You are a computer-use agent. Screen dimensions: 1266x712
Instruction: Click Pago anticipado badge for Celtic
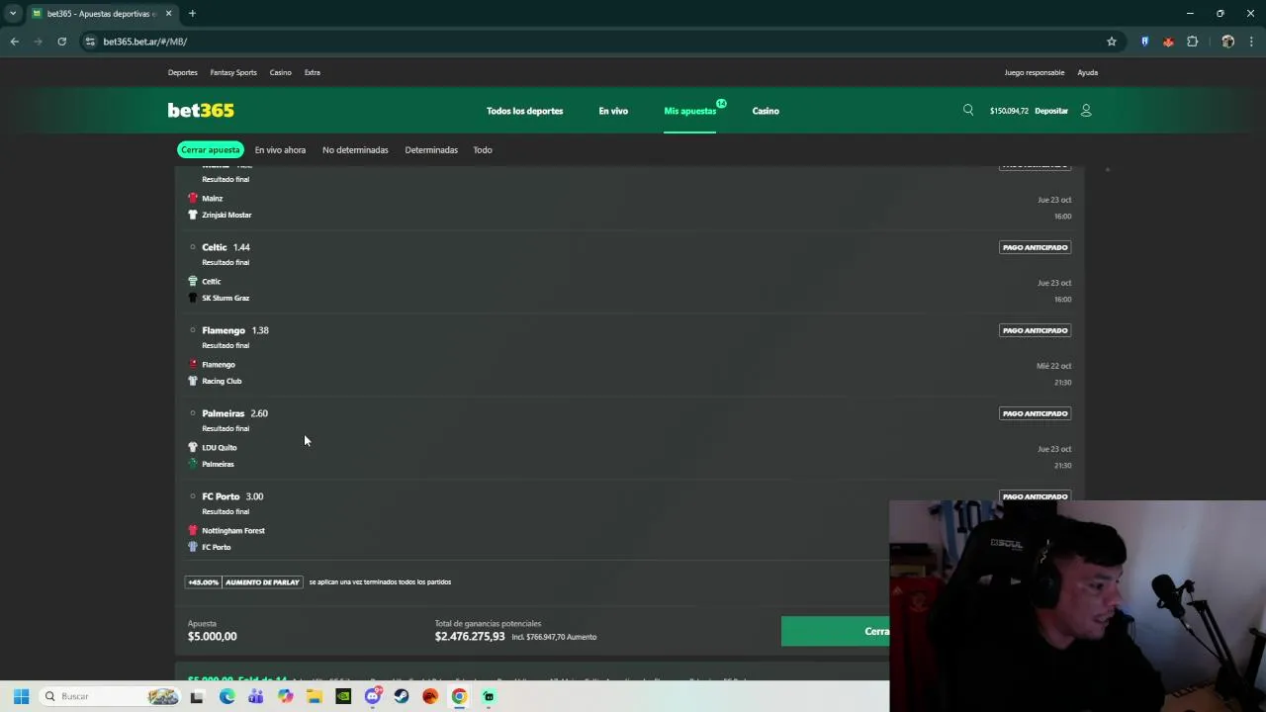[x=1035, y=247]
